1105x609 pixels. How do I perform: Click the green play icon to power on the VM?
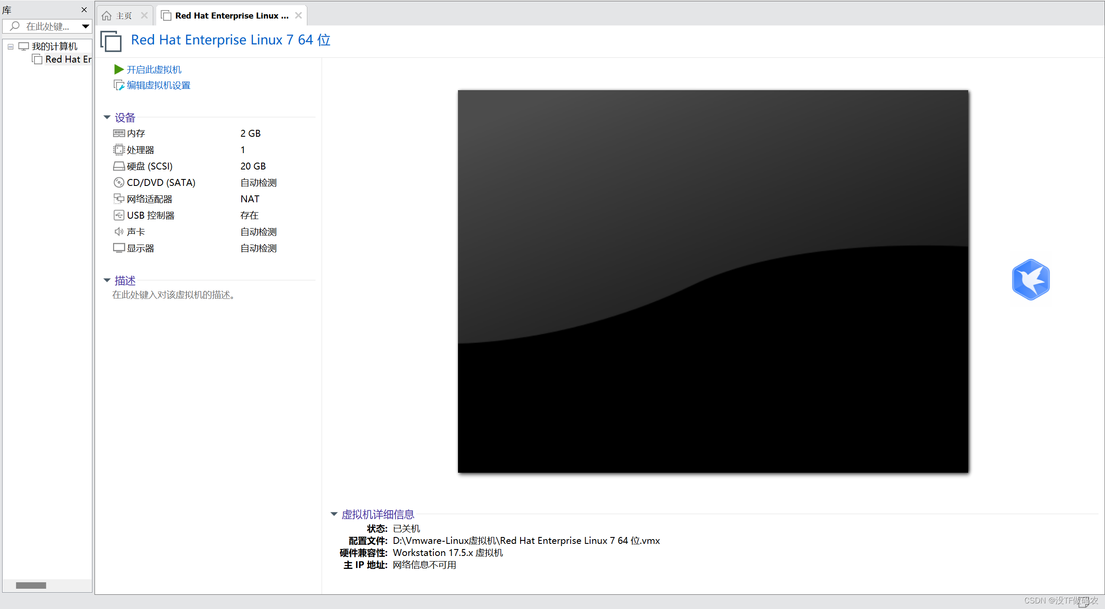click(119, 69)
